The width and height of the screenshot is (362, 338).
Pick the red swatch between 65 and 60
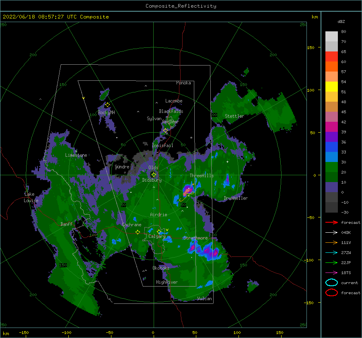[x=331, y=57]
